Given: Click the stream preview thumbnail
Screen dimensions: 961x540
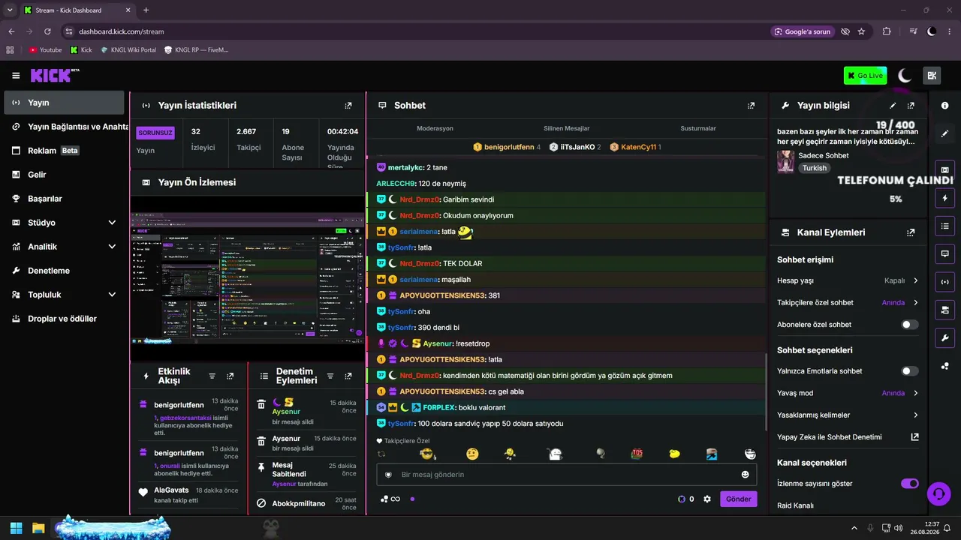Looking at the screenshot, I should [247, 277].
